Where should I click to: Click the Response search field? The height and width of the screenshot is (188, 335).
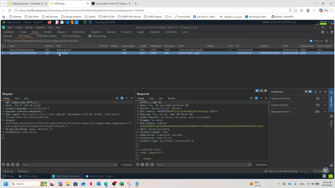click(x=204, y=165)
